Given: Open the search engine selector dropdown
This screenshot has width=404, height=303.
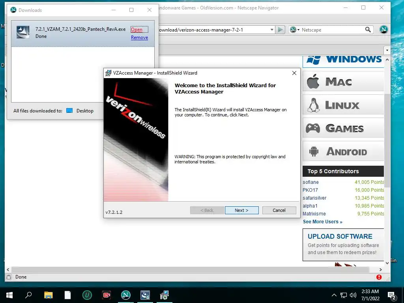Looking at the screenshot, I should click(x=295, y=30).
